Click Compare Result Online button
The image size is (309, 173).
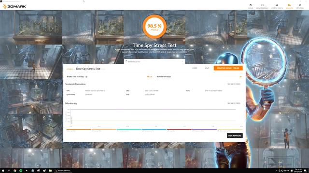coord(228,68)
